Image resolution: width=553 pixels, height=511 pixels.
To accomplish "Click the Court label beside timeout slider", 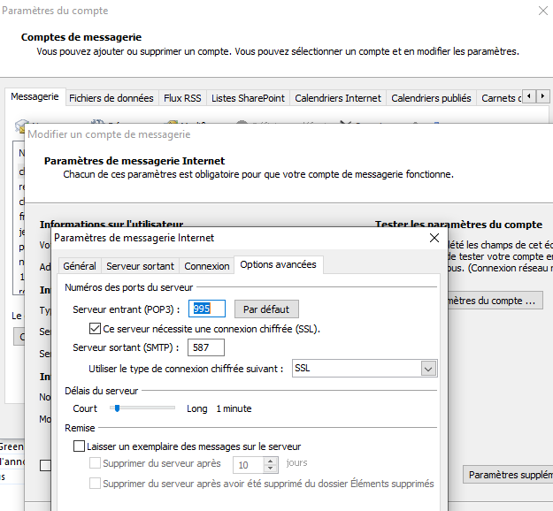I will coord(85,408).
